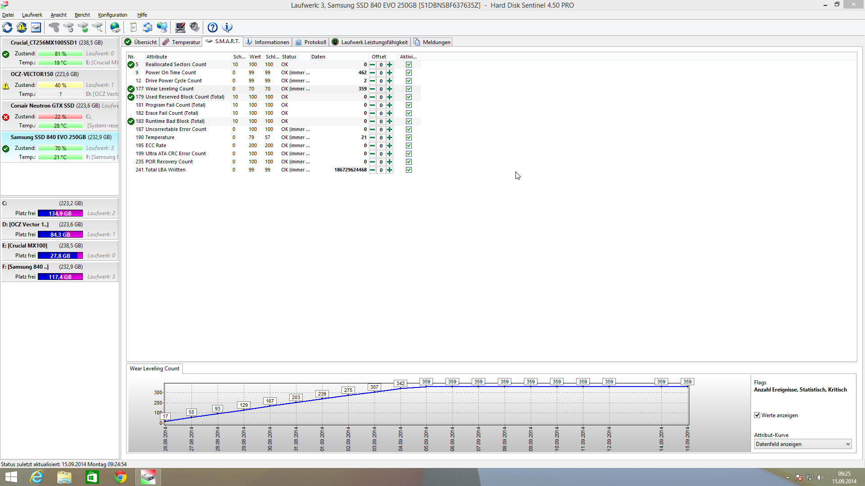Decrease offset for Temperature attribute
The image size is (865, 486).
coord(372,138)
